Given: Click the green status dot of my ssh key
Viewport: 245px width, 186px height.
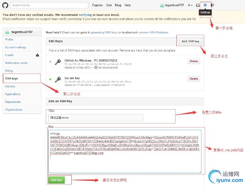Looking at the screenshot, I should 50,79.
